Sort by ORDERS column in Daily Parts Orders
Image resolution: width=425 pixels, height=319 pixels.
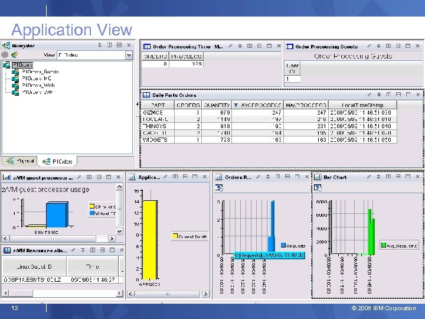pyautogui.click(x=188, y=105)
